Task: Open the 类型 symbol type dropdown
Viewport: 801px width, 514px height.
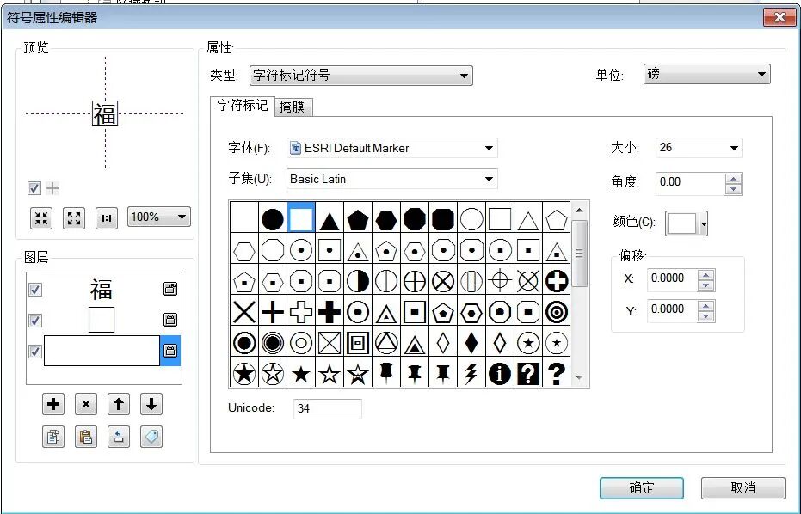Action: pos(361,76)
